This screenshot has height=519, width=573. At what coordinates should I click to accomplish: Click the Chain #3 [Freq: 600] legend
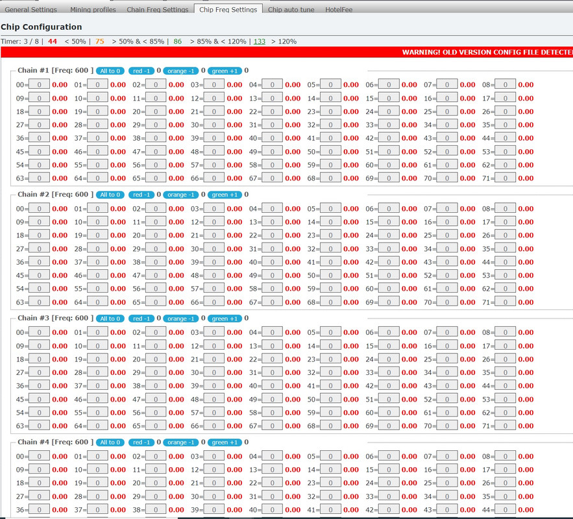pos(56,318)
